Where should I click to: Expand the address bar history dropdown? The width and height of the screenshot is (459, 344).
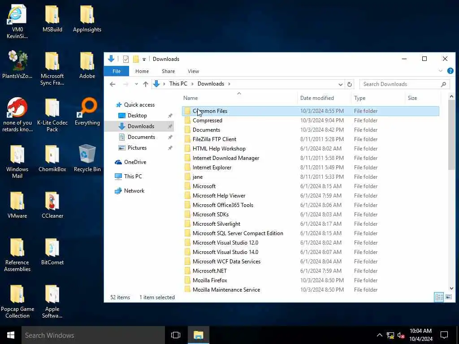click(x=341, y=85)
